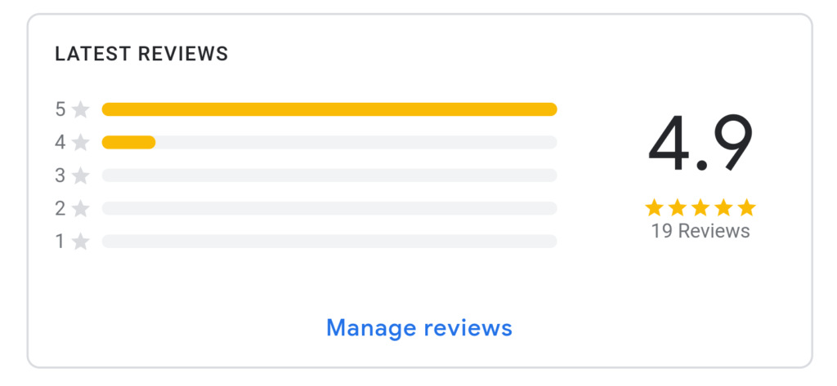
Task: Click the last gold star under 4.9
Action: click(746, 207)
